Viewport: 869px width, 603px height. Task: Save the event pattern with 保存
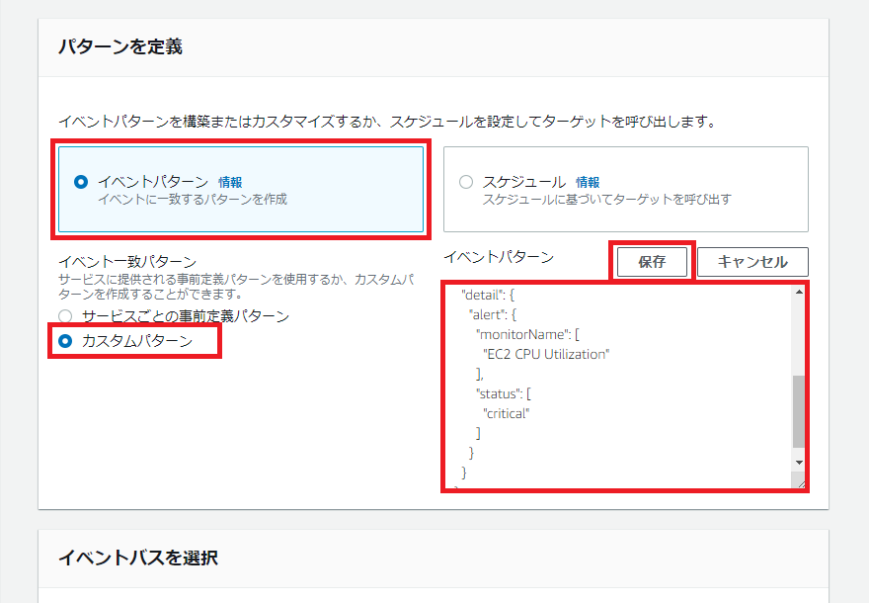coord(652,261)
